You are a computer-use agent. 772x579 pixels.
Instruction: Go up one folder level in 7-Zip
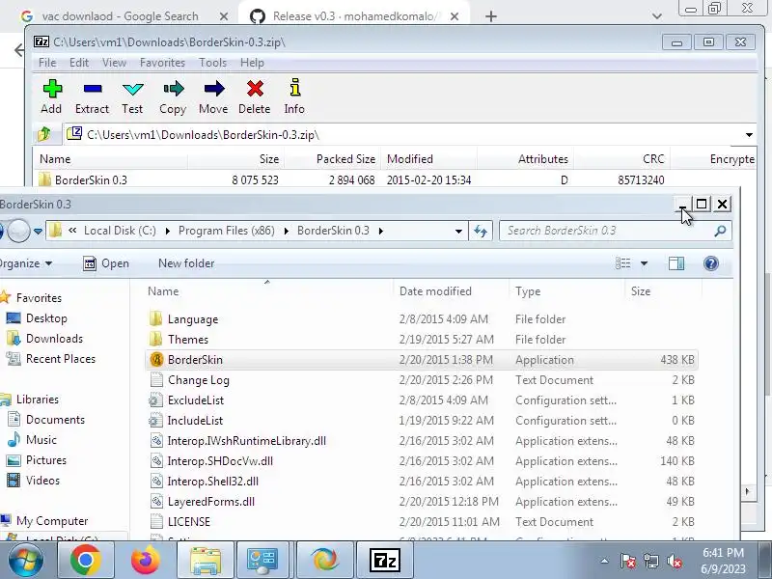click(x=44, y=134)
